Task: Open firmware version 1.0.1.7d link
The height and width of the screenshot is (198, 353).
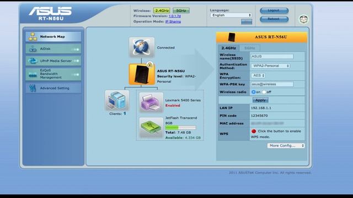Action: [x=175, y=16]
